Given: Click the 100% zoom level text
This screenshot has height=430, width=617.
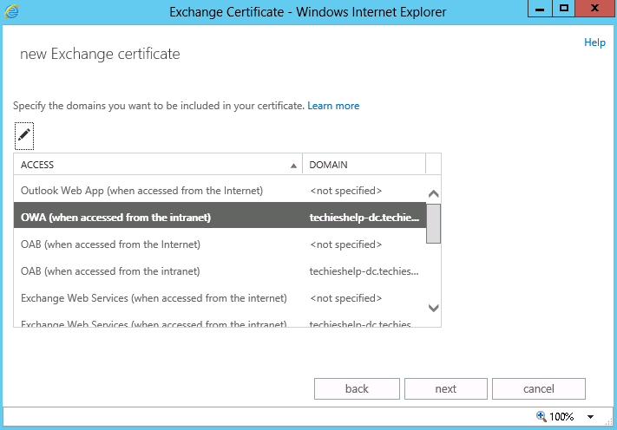Looking at the screenshot, I should [x=561, y=417].
